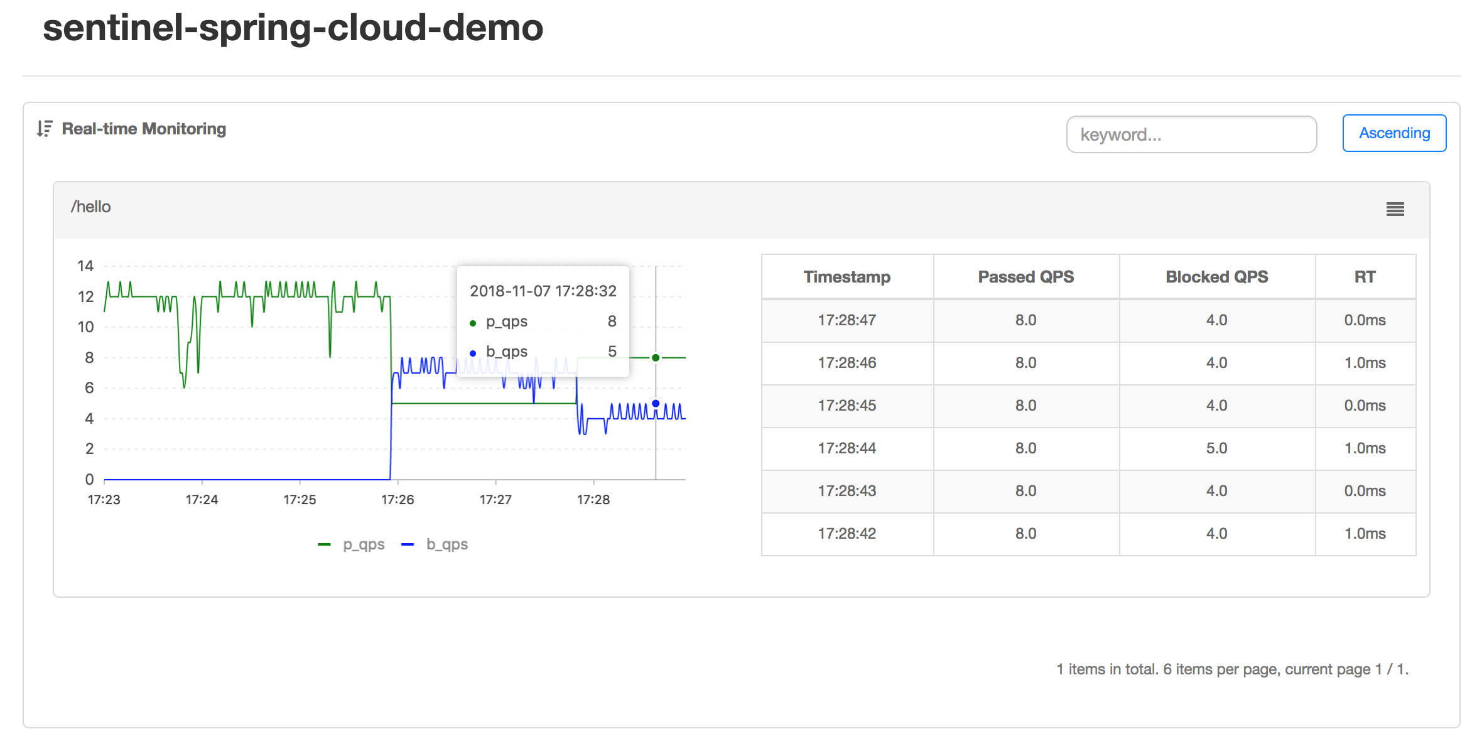Select the 17:28:45 timestamp cell
This screenshot has height=756, width=1477.
[x=847, y=406]
